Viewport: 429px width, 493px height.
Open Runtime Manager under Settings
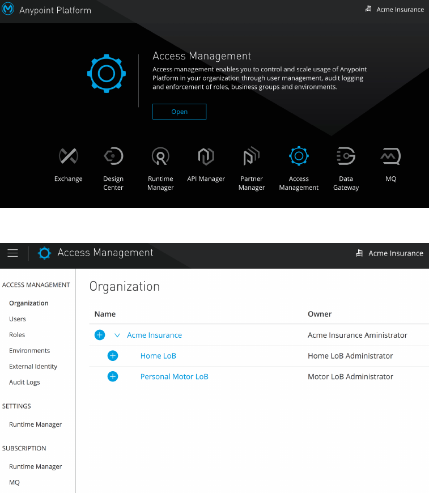click(x=35, y=424)
